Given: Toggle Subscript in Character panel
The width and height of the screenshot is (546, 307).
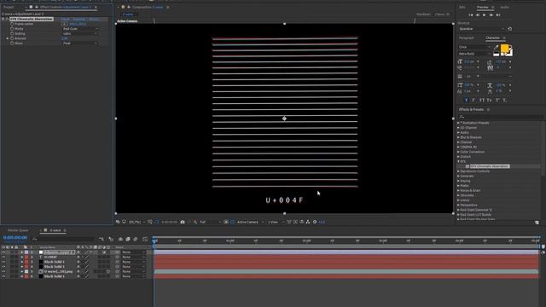Looking at the screenshot, I should coord(504,101).
